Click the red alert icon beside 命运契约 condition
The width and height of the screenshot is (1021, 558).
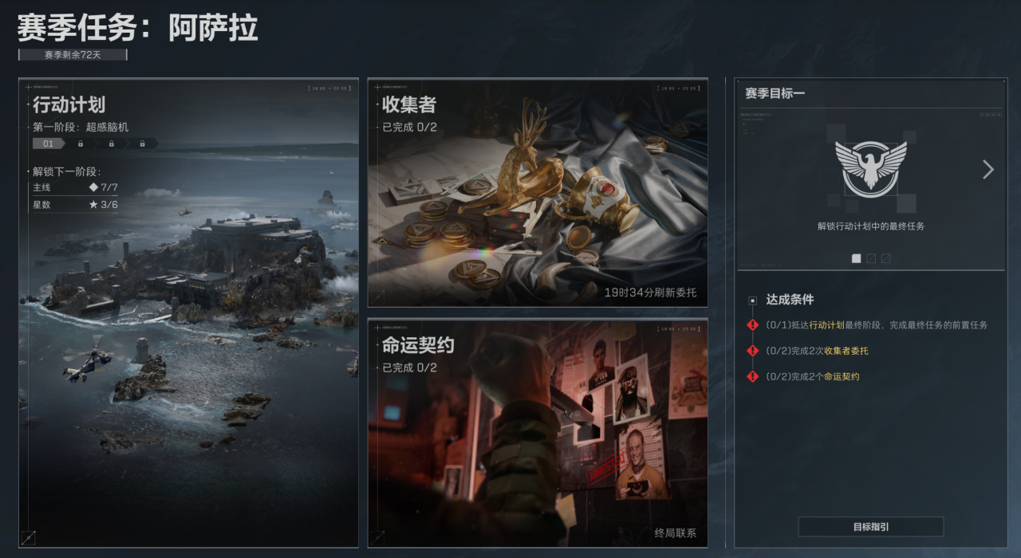pos(752,376)
